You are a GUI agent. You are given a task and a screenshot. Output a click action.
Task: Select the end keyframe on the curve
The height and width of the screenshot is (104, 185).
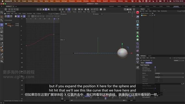(54, 34)
